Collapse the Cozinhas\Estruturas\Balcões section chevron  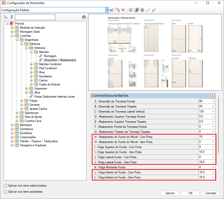[x=212, y=96]
